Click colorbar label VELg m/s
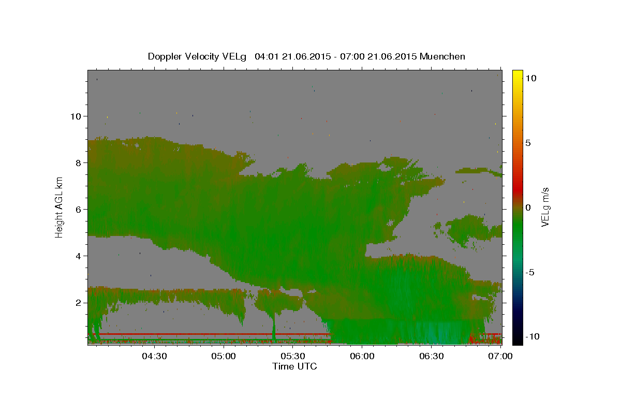 coord(545,207)
